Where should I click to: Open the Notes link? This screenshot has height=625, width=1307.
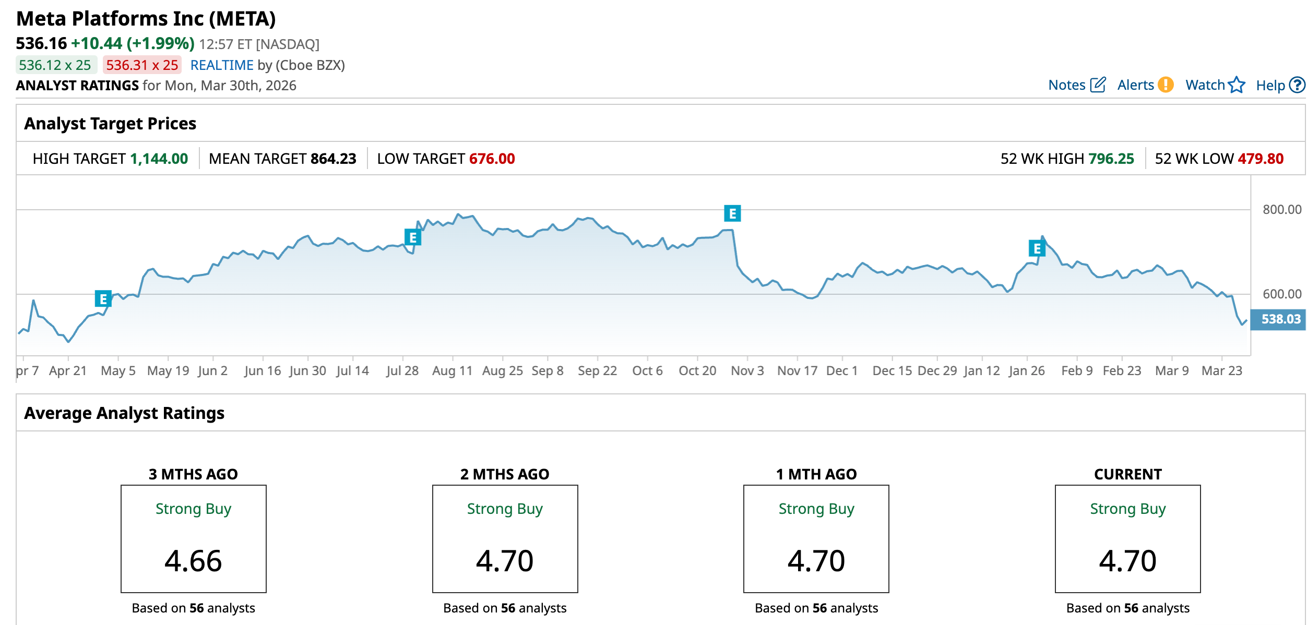pos(1066,85)
